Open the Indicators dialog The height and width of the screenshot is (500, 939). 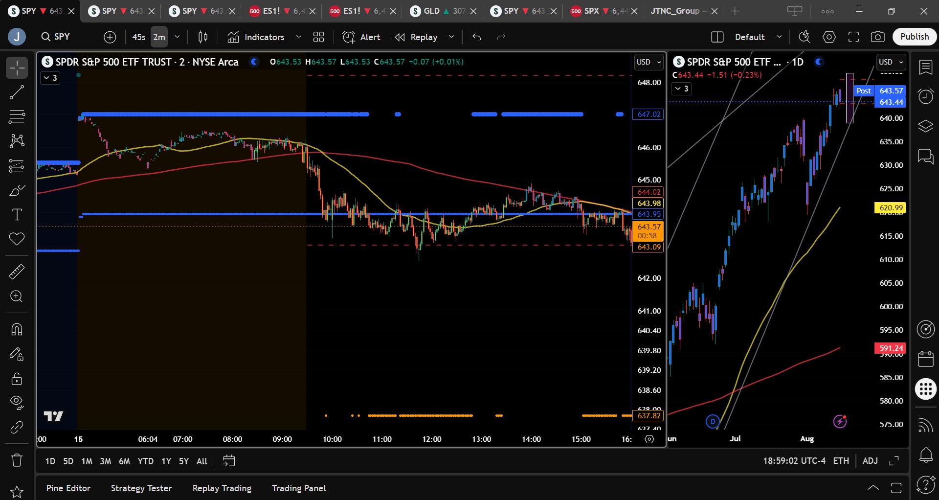click(x=256, y=37)
